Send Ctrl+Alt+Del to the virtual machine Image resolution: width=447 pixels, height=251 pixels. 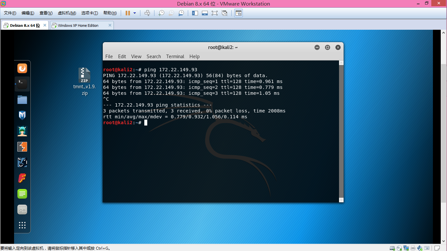(x=147, y=13)
